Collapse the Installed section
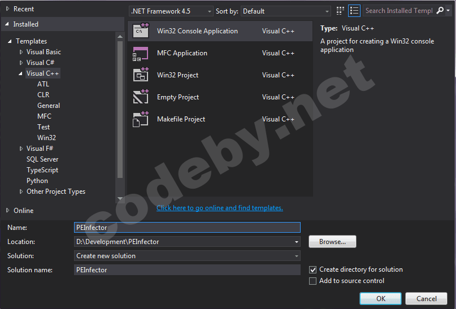 [x=7, y=24]
